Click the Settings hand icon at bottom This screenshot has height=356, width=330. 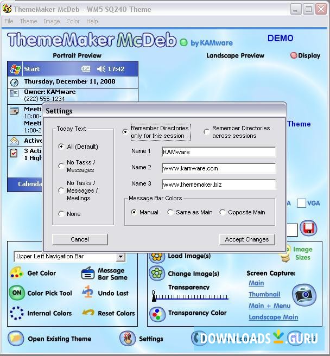[x=127, y=339]
